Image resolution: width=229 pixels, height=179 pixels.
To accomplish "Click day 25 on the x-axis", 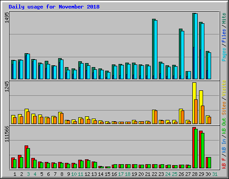I will pos(174,174).
